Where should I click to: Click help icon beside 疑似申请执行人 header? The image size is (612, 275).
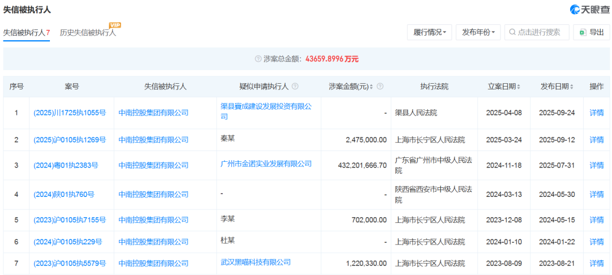click(295, 87)
